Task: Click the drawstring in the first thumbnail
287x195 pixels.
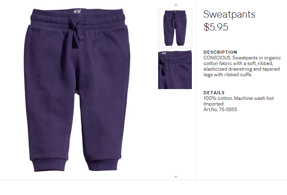Action: [x=174, y=16]
